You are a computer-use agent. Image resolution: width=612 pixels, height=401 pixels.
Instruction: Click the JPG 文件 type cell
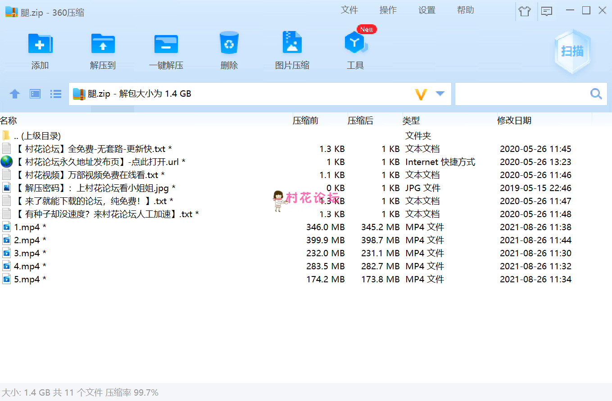coord(423,188)
